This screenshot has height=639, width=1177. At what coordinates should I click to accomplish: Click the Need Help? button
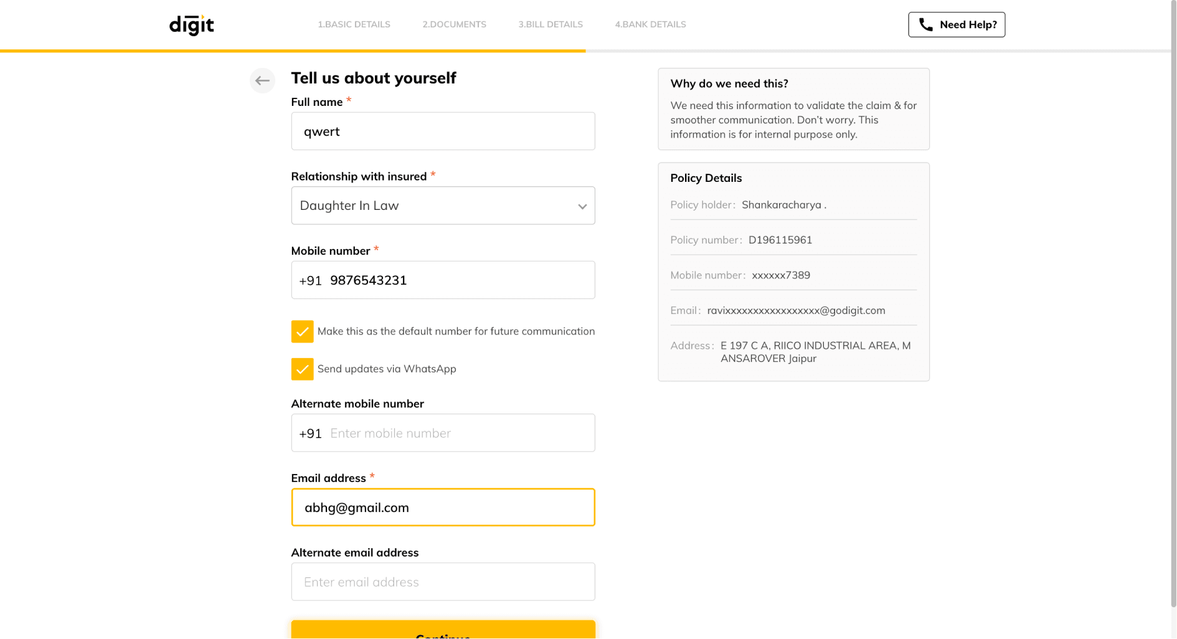[957, 24]
